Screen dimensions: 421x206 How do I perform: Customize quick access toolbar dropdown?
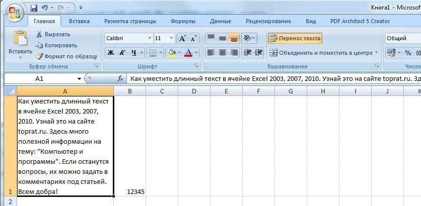point(81,8)
